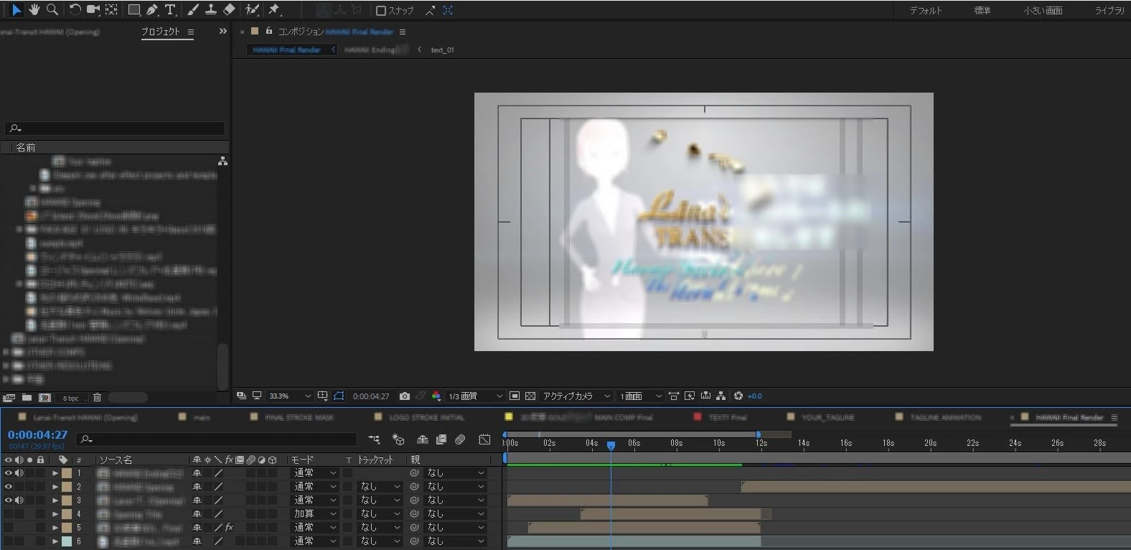Expand layer 1 properties triangle
1131x550 pixels.
point(55,473)
